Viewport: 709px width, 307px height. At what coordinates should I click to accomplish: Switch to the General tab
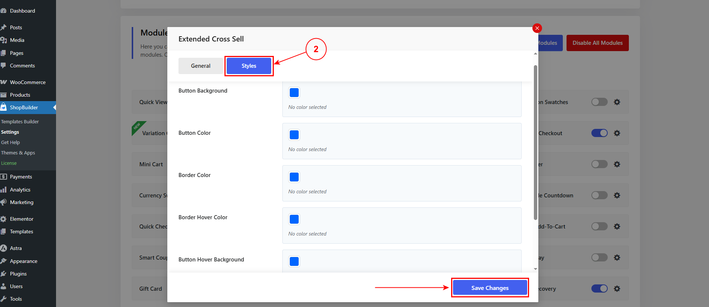click(201, 66)
